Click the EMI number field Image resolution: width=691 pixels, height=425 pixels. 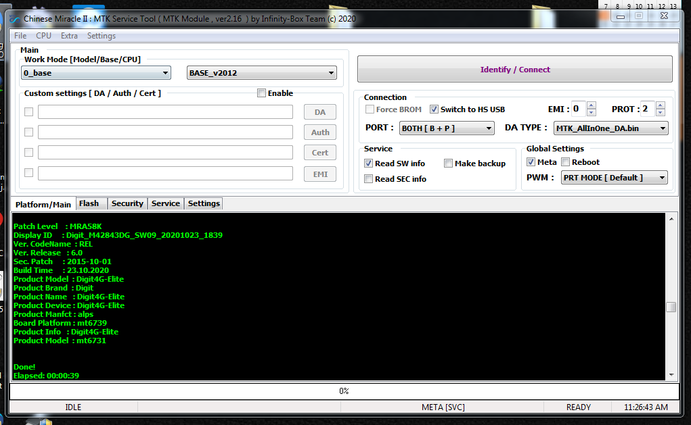click(579, 109)
